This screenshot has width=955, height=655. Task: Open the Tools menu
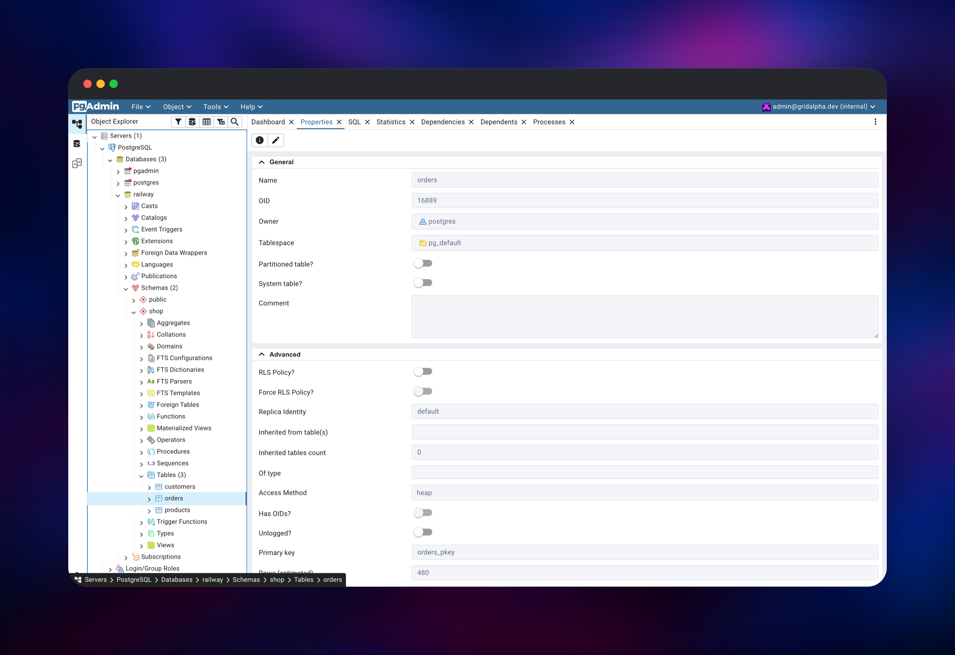point(216,107)
